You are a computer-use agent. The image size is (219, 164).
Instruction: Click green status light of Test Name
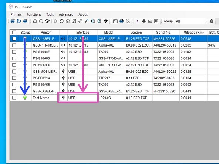[25, 98]
